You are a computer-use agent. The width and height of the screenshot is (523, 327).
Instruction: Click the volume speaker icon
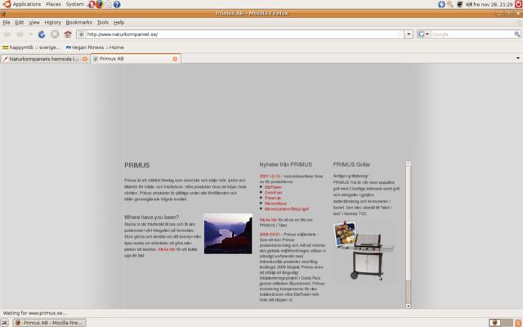click(469, 4)
